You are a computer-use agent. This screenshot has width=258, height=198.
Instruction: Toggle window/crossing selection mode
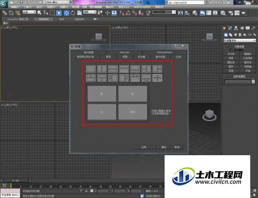59,13
